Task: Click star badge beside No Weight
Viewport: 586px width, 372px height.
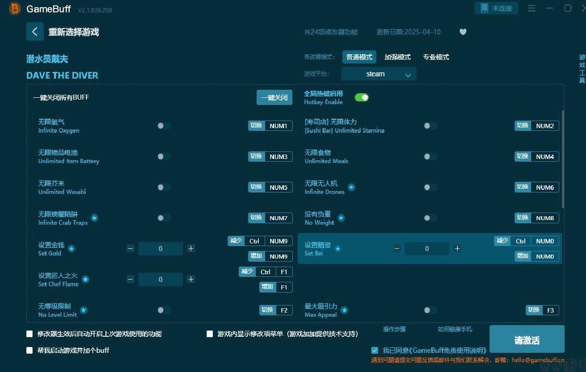Action: [341, 218]
